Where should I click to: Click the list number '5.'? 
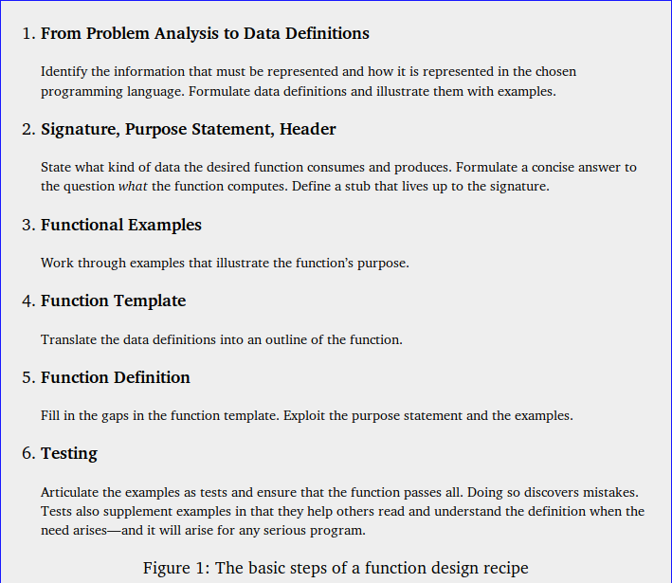click(x=28, y=377)
